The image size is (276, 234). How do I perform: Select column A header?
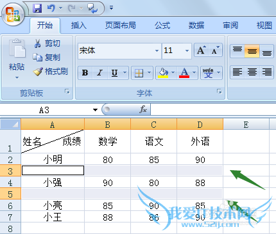[53, 124]
